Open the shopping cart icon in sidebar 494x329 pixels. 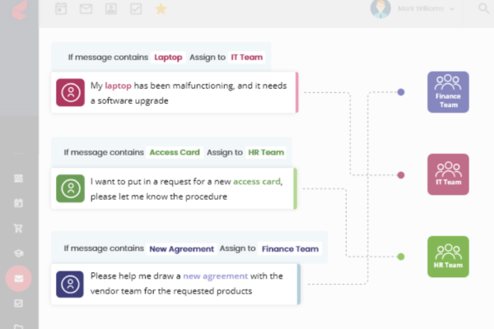[x=18, y=229]
